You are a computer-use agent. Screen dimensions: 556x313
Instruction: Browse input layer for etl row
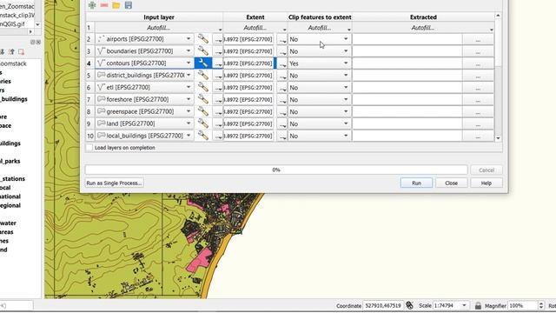pyautogui.click(x=218, y=87)
